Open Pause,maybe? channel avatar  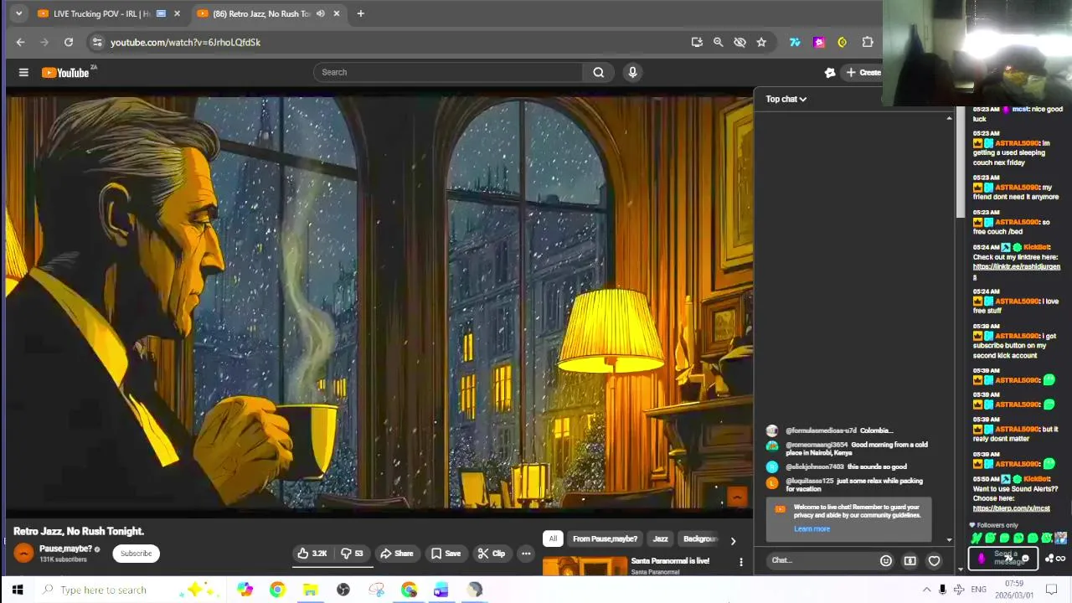23,553
